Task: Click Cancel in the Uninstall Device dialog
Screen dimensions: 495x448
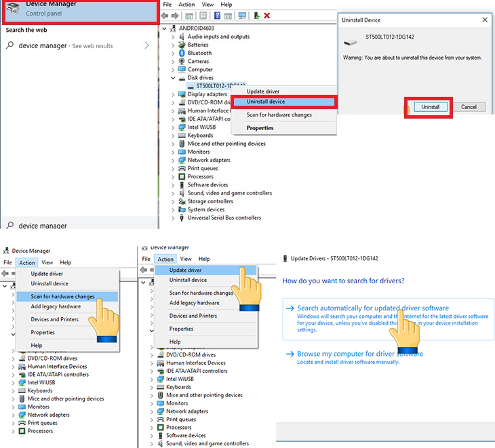Action: point(469,107)
